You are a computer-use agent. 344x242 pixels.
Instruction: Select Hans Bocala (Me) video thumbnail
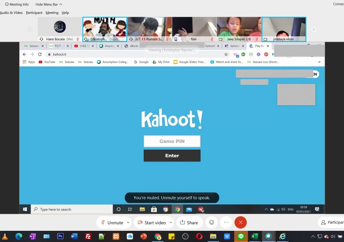coord(60,29)
